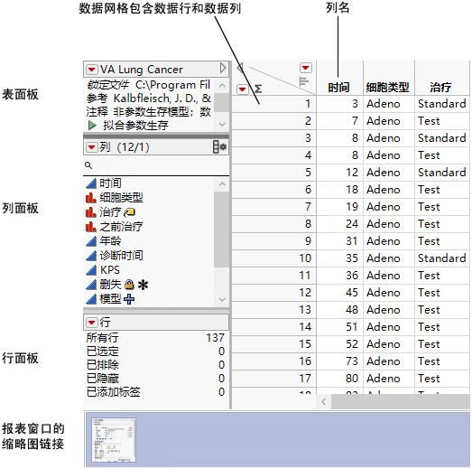Select the 年龄 continuous column icon
The height and width of the screenshot is (469, 472).
[91, 241]
